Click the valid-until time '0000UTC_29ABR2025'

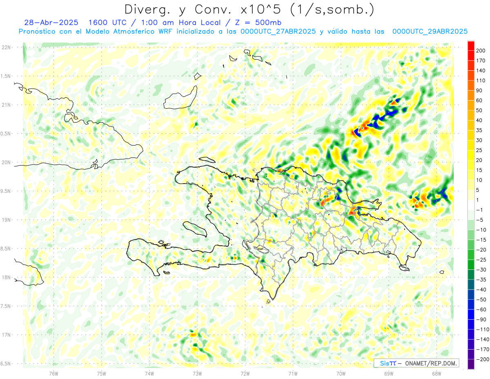click(430, 31)
